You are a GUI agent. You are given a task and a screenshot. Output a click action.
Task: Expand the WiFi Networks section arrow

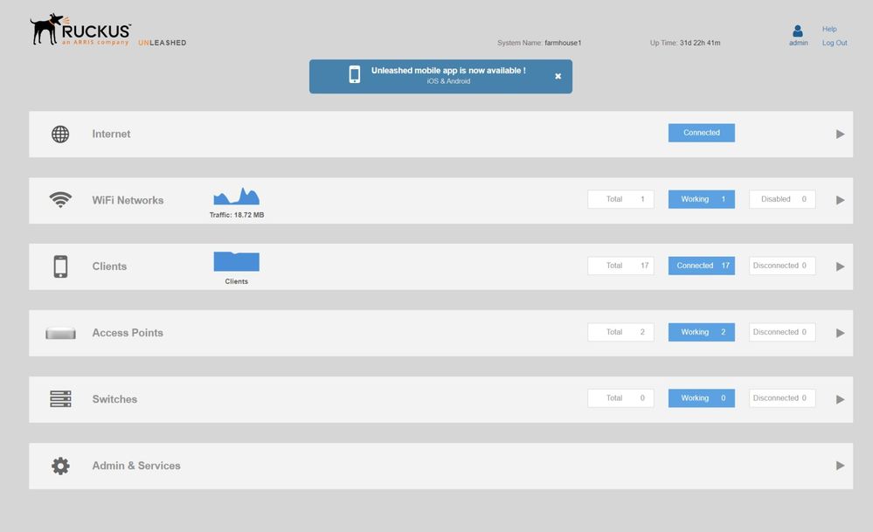point(840,200)
